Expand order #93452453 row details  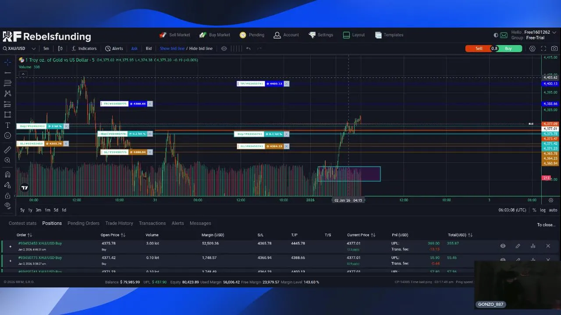pyautogui.click(x=10, y=246)
